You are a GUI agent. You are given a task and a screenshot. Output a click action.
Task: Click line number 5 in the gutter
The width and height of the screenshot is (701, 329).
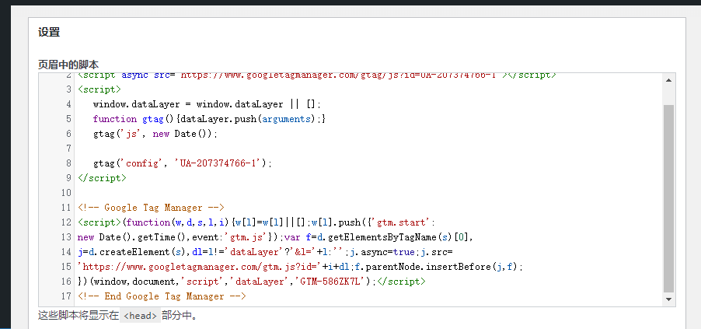[69, 119]
